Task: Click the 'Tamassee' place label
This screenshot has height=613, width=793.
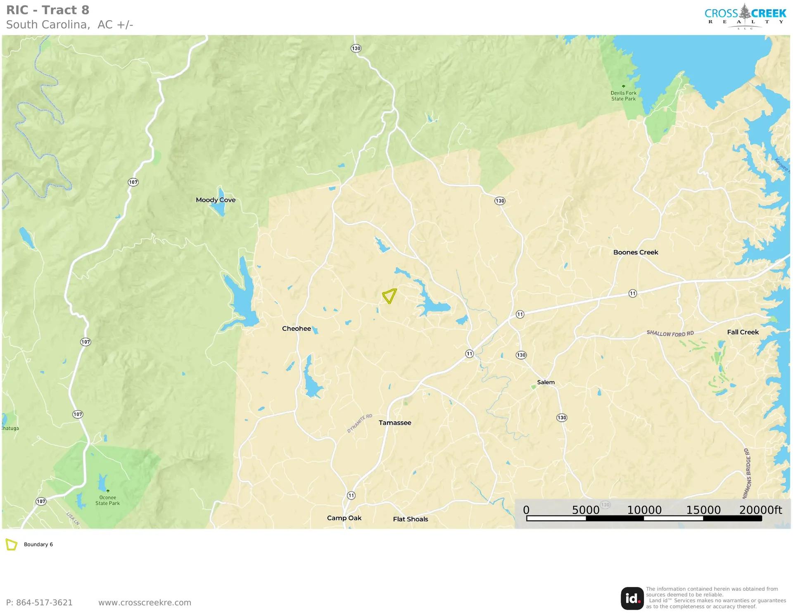Action: coord(395,423)
